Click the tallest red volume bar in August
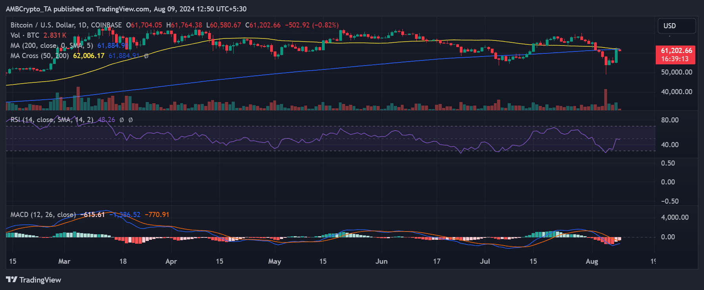The image size is (704, 290). click(x=605, y=100)
